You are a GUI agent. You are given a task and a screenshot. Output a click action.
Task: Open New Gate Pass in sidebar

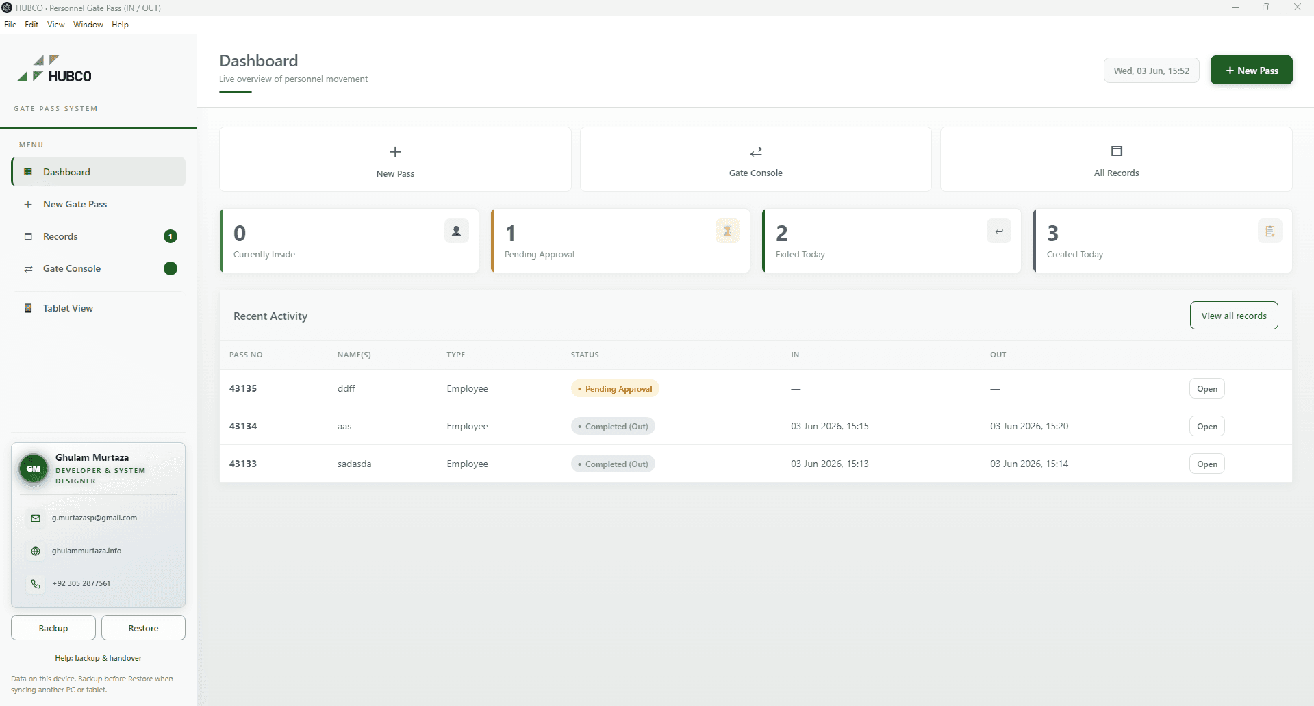coord(99,204)
